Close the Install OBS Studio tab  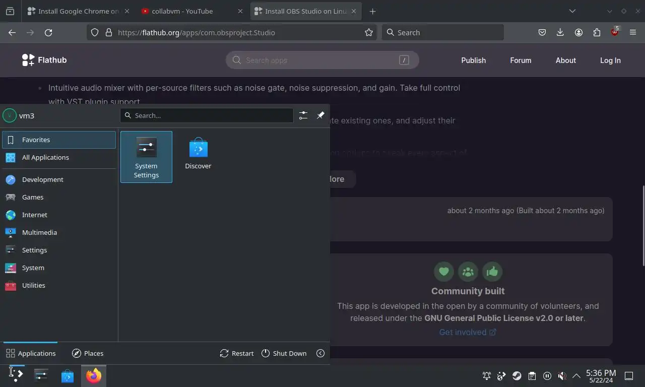(x=354, y=11)
